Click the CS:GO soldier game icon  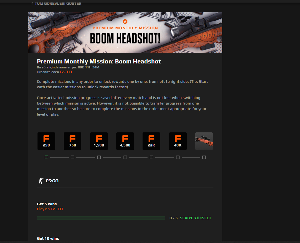point(41,181)
